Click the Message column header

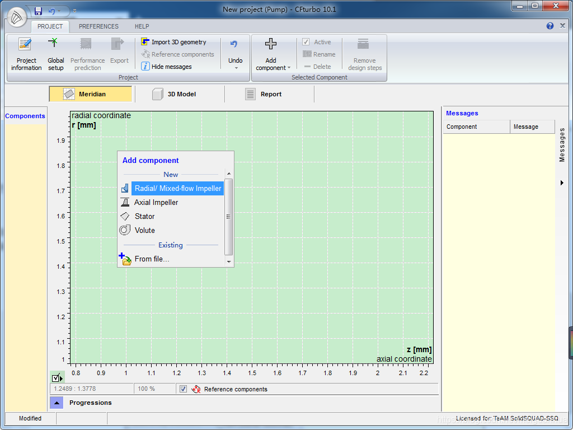tap(533, 127)
